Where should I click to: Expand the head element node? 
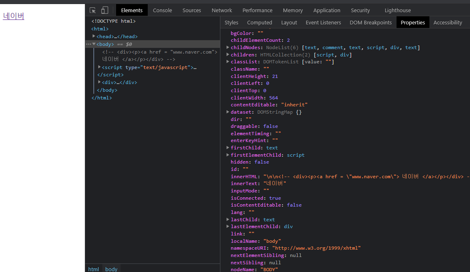(94, 36)
